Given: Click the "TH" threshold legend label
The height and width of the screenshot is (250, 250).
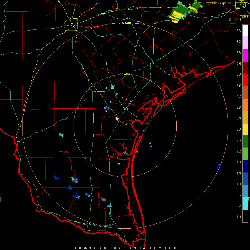Looking at the screenshot, I should pos(239,217).
